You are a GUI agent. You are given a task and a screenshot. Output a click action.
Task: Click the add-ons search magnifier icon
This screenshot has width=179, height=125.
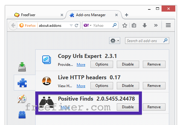click(166, 40)
